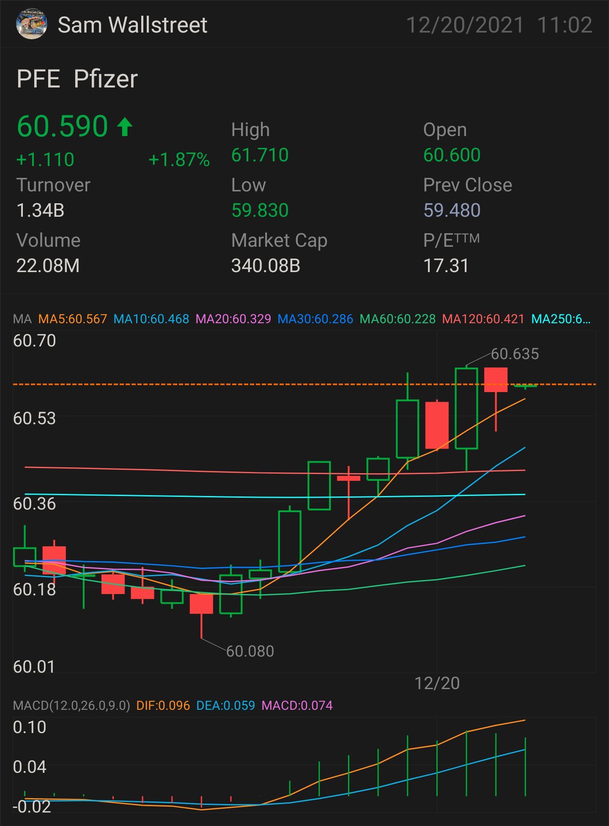Image resolution: width=609 pixels, height=826 pixels.
Task: Tap the green up-arrow price indicator
Action: 125,127
